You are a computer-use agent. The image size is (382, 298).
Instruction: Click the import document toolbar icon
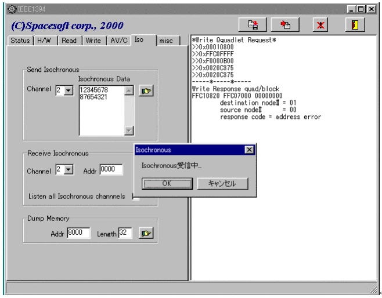(285, 25)
